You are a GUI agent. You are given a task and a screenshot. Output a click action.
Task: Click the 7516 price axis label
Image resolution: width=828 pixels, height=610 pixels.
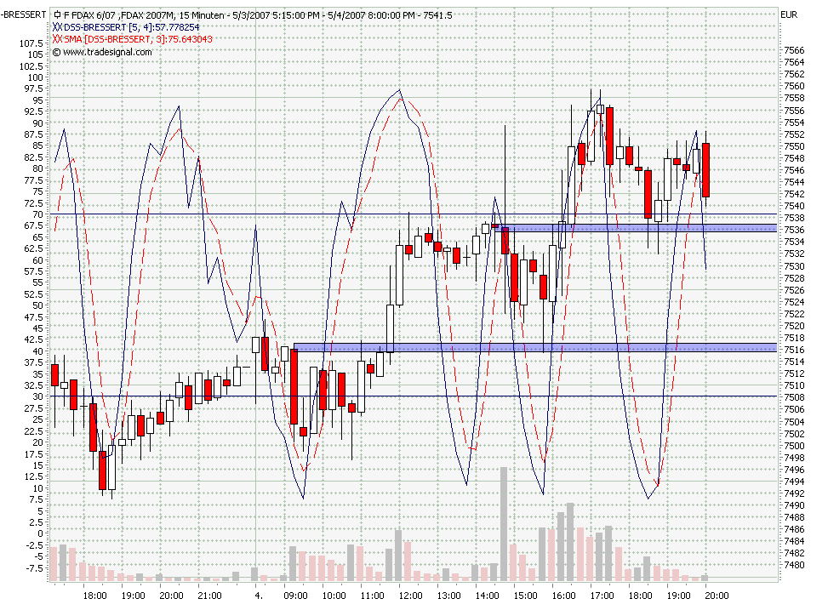[794, 350]
